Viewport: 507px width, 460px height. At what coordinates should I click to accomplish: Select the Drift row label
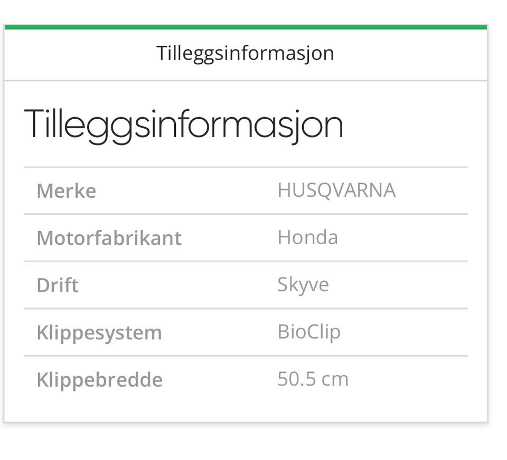[58, 285]
